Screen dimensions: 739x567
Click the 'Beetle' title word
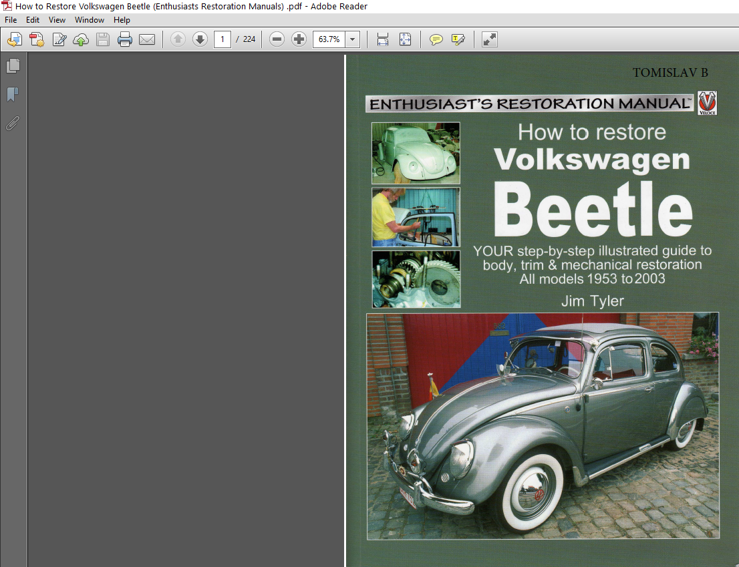pyautogui.click(x=593, y=210)
